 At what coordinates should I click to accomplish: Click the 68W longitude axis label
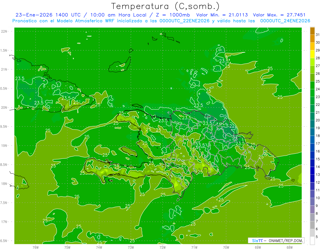(290, 247)
